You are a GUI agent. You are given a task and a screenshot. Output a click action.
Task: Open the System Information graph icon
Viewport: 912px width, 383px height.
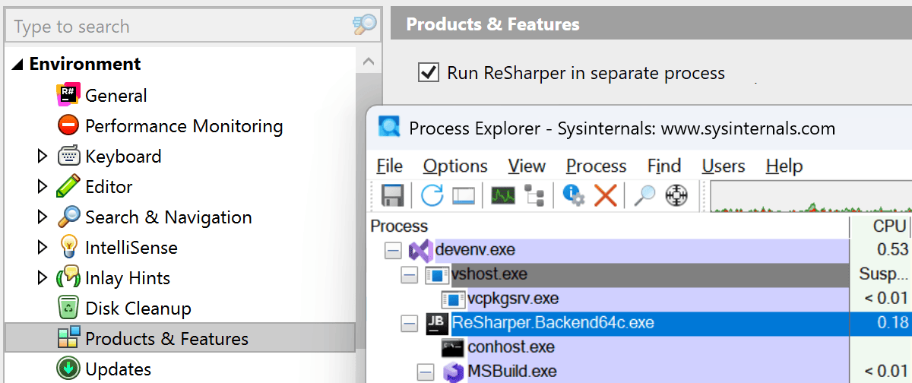(502, 195)
